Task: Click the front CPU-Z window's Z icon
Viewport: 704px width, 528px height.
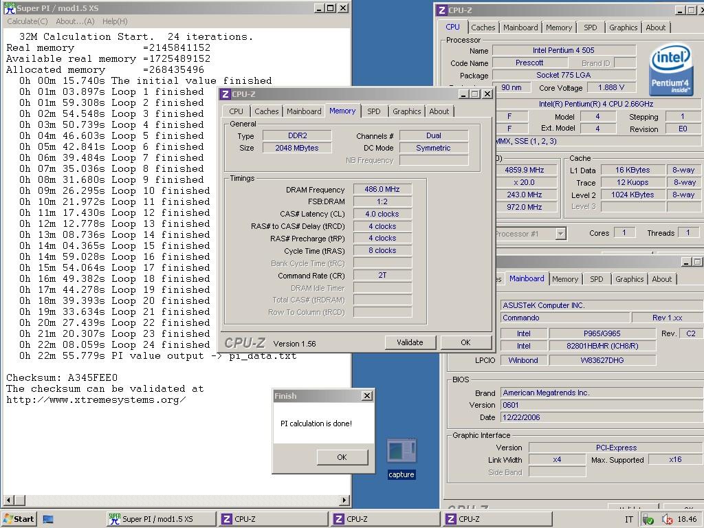Action: [225, 93]
